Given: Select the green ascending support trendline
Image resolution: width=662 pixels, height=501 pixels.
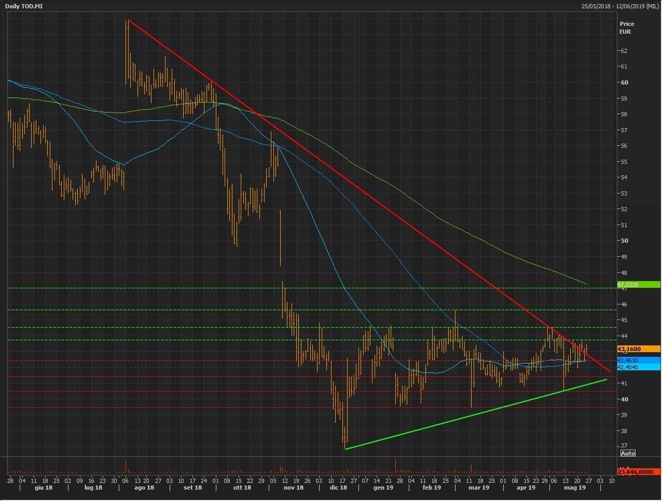Looking at the screenshot, I should tap(476, 414).
